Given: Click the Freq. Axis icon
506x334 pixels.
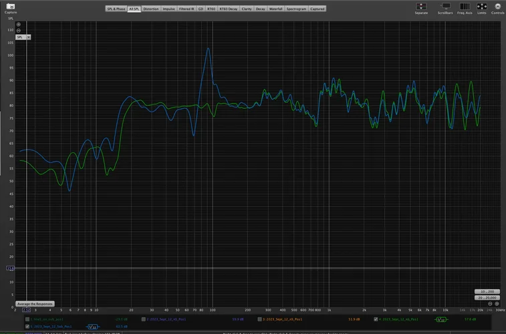Looking at the screenshot, I should click(465, 7).
